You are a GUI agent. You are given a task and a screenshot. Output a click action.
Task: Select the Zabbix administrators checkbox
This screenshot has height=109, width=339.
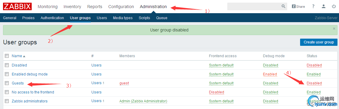(7, 101)
